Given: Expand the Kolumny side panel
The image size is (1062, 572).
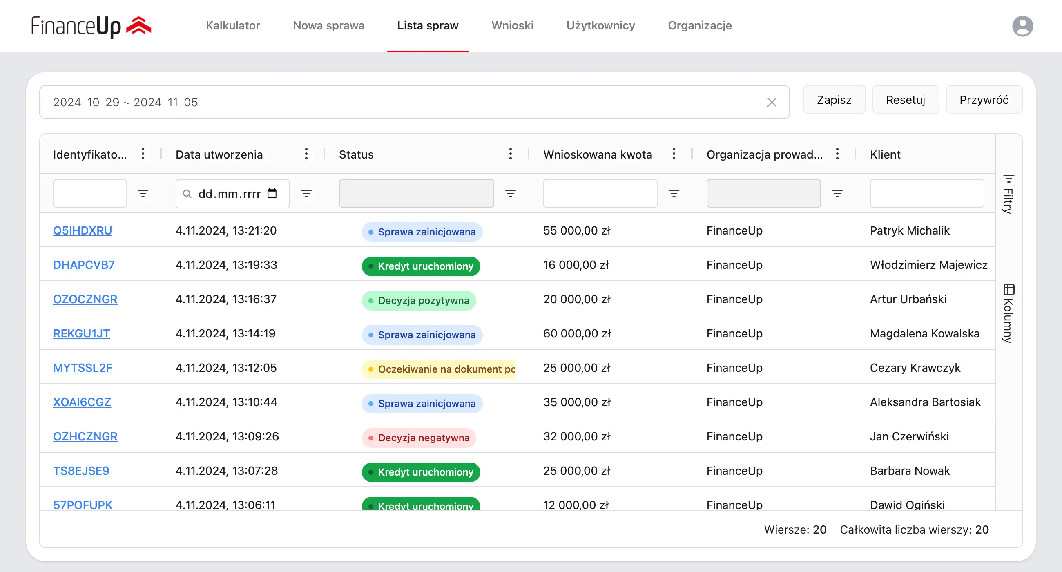Looking at the screenshot, I should (1008, 313).
